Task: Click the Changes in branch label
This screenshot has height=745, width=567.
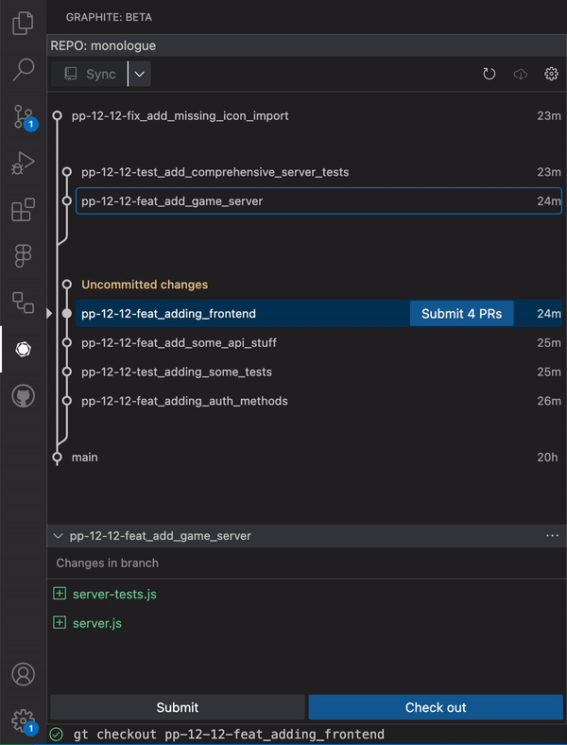Action: pos(108,563)
